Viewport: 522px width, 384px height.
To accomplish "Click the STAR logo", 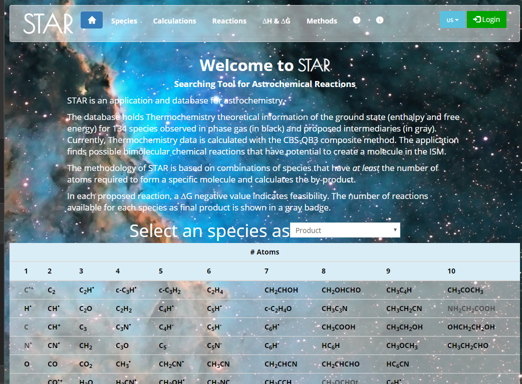I will pos(49,23).
